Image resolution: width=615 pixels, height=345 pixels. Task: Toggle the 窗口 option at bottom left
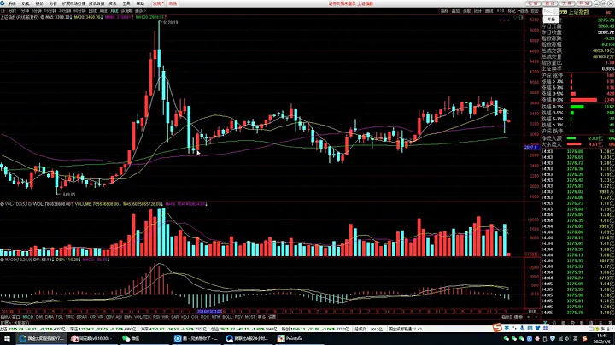15,317
